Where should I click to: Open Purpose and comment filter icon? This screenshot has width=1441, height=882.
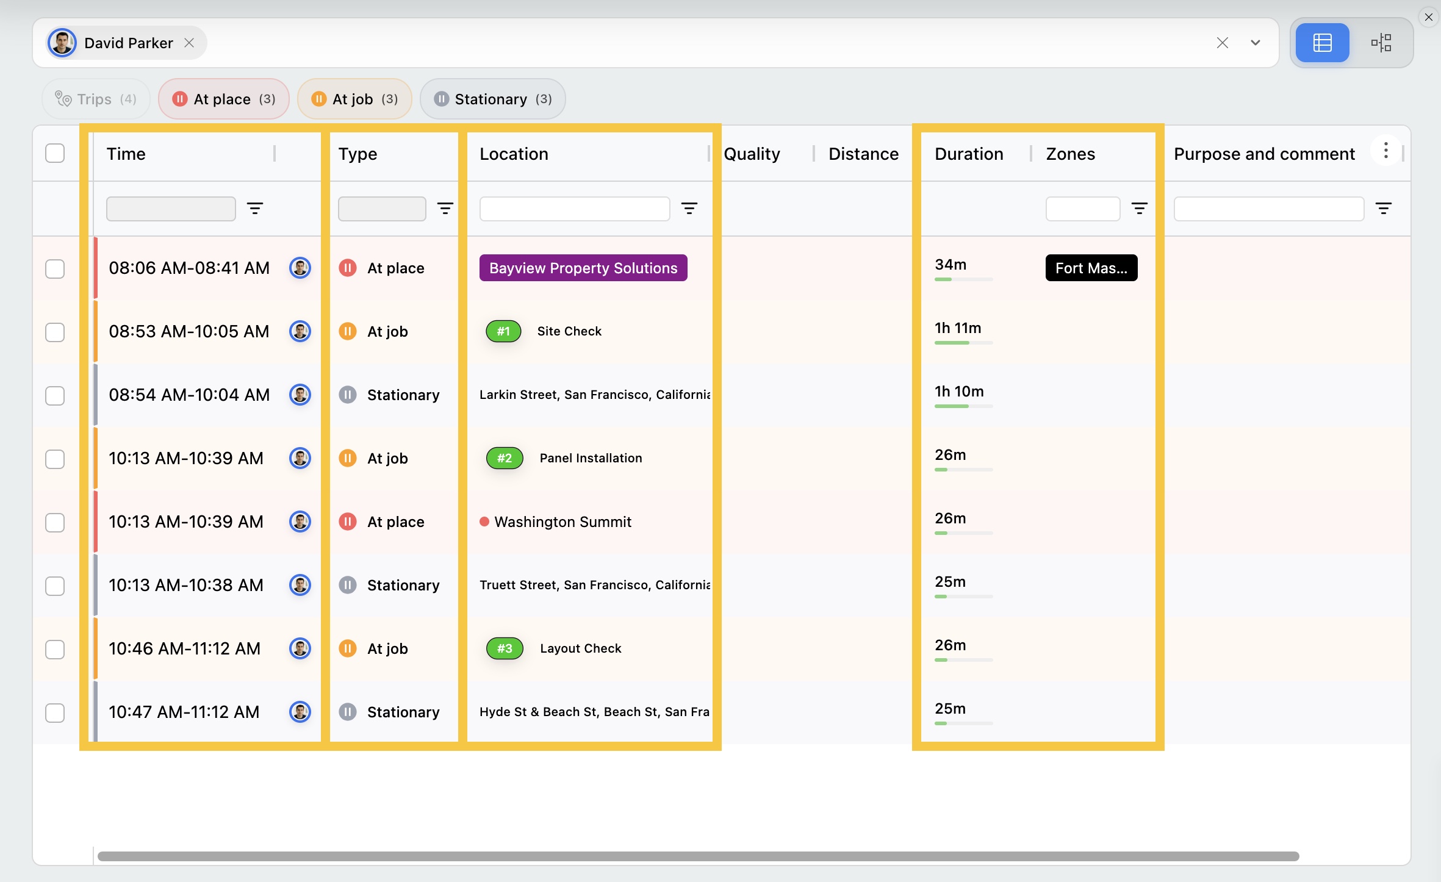click(x=1384, y=209)
